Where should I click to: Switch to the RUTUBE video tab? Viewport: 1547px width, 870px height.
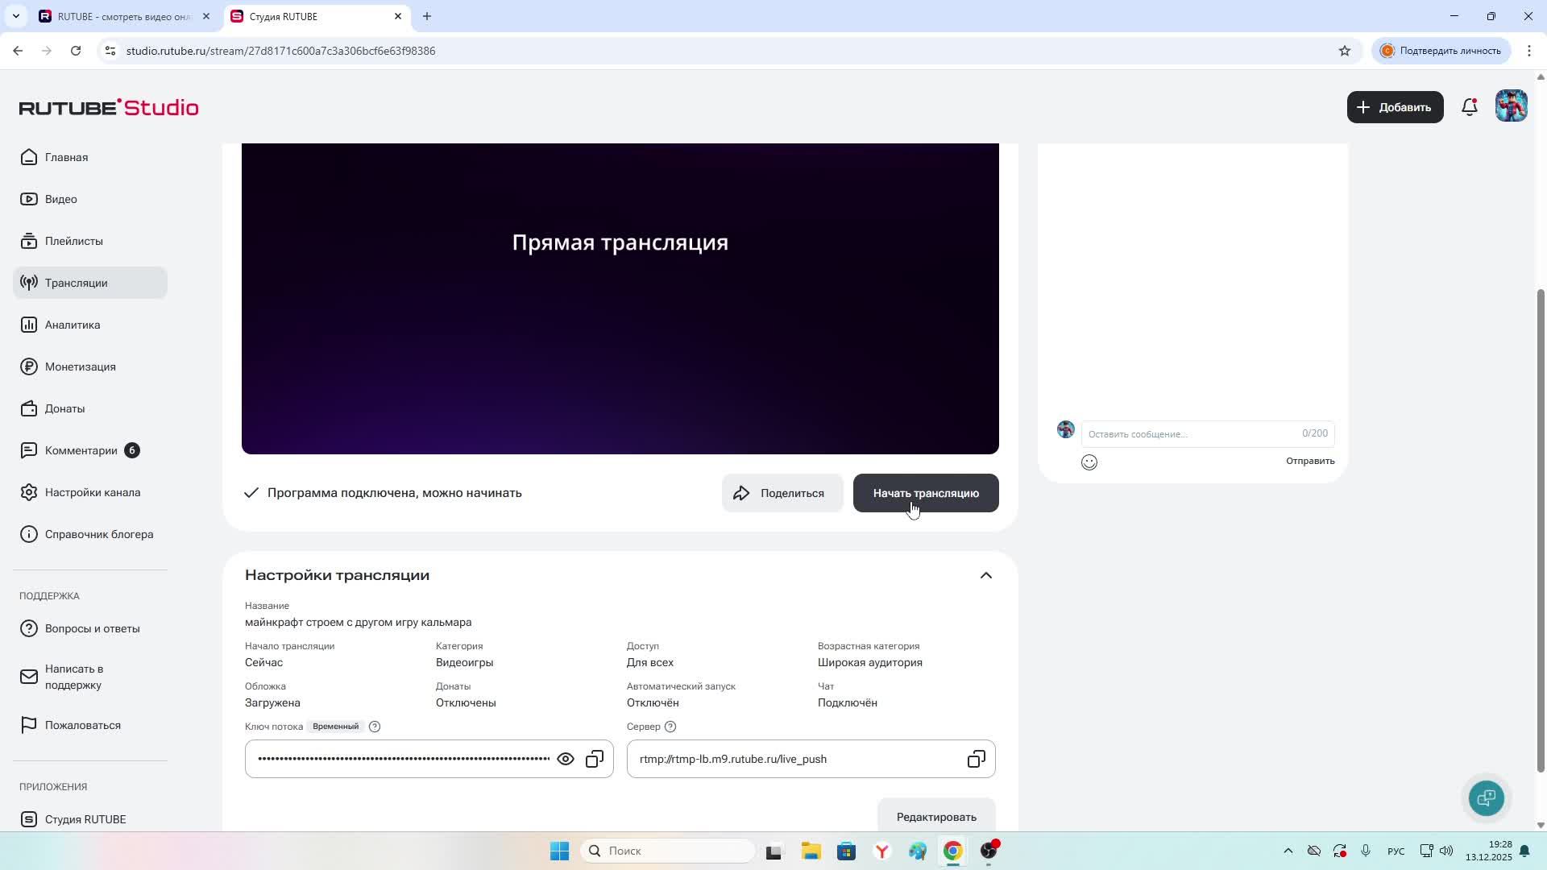tap(121, 16)
